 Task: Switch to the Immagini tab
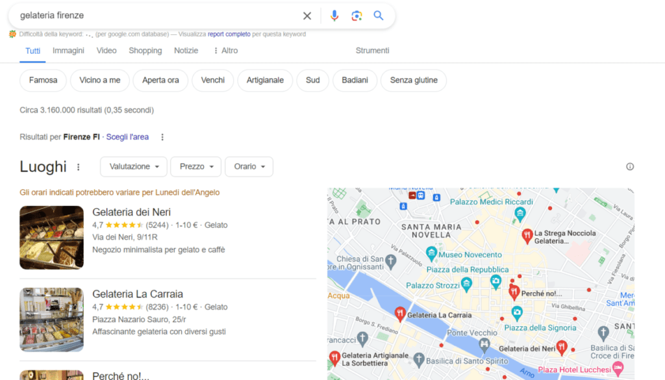click(x=68, y=51)
